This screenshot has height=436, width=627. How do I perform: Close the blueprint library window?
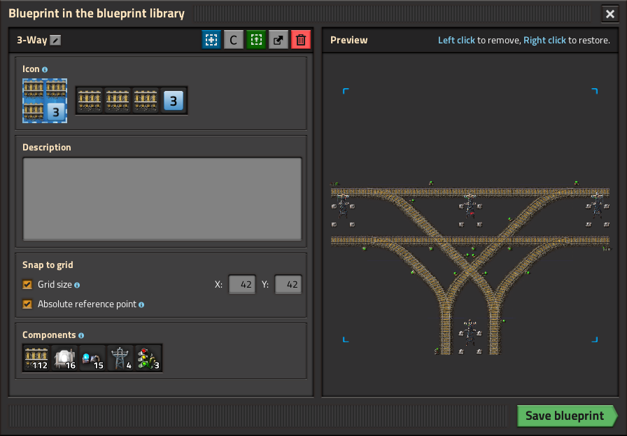coord(610,14)
